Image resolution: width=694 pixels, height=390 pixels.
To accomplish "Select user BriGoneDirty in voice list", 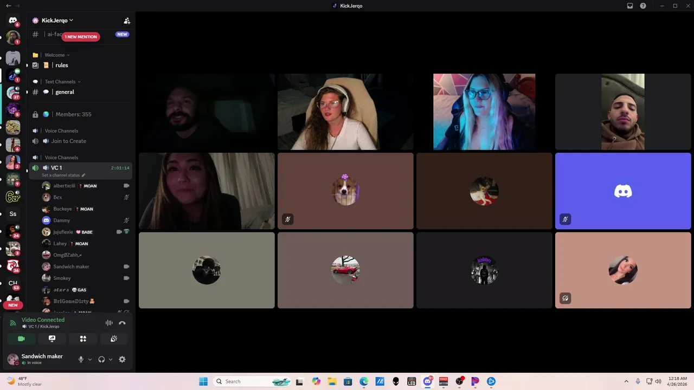I will [x=86, y=301].
